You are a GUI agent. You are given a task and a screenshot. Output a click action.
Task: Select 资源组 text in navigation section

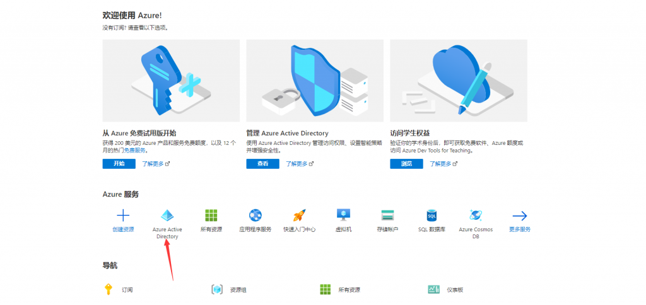[x=238, y=290]
